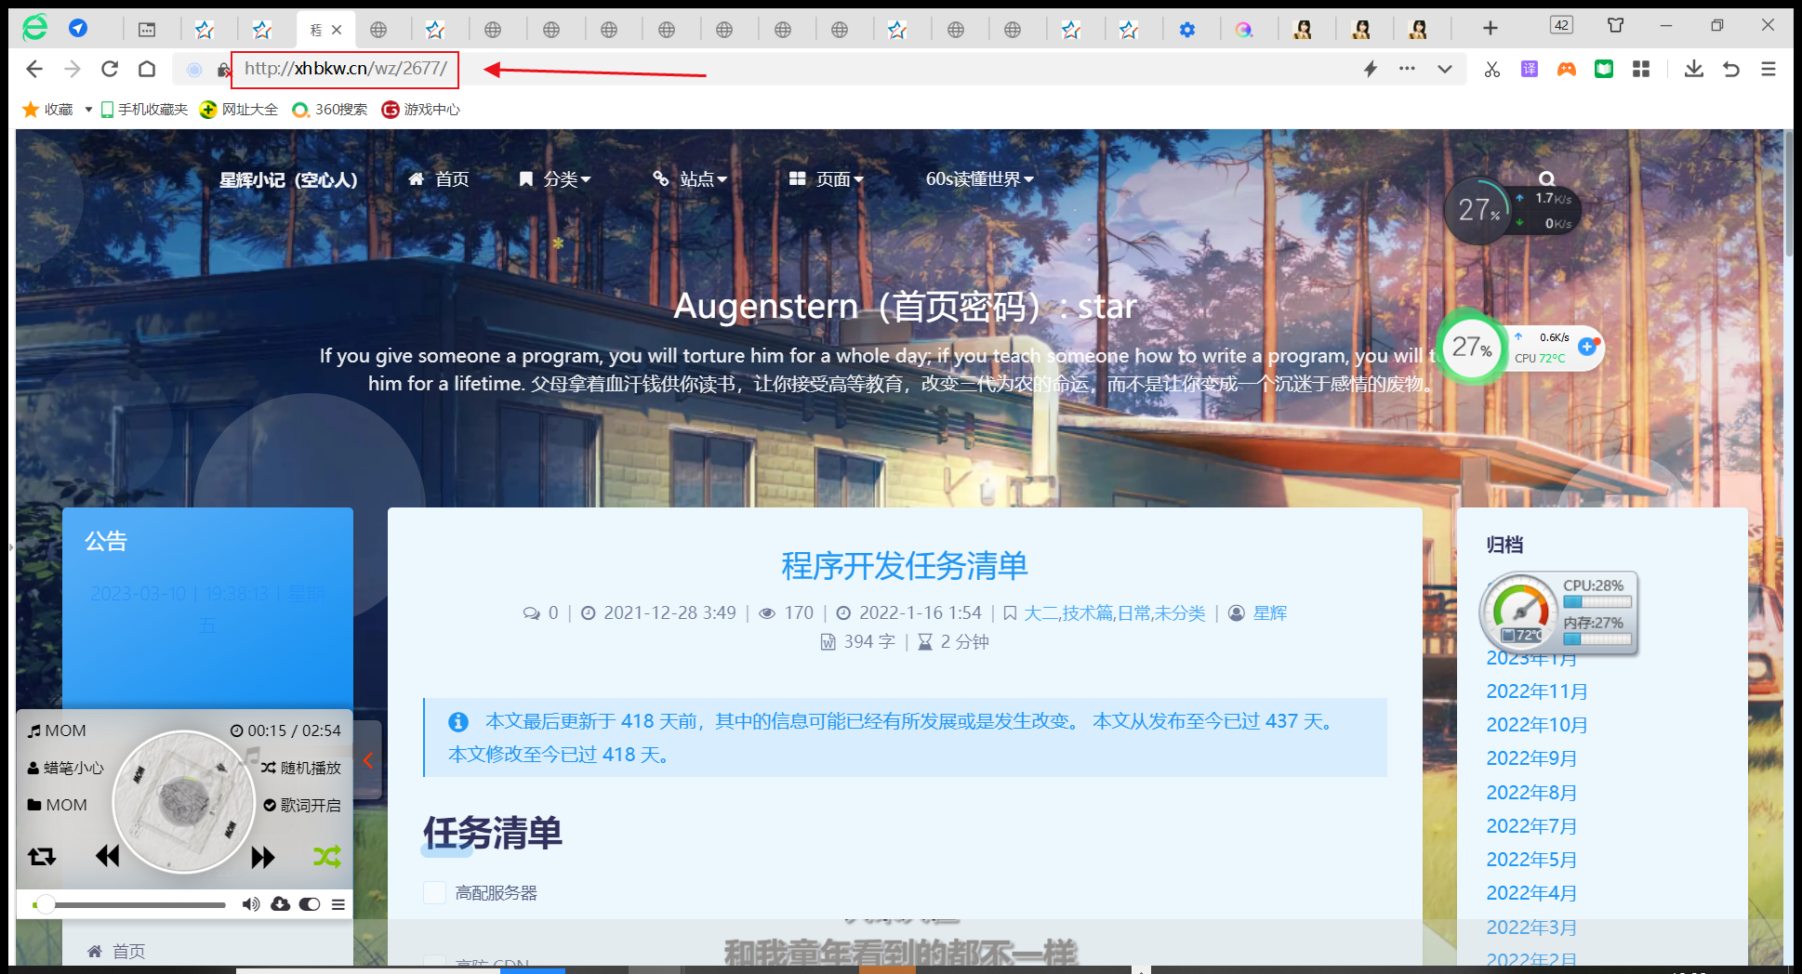Image resolution: width=1802 pixels, height=974 pixels.
Task: Open 首页 in left sidebar
Action: click(x=116, y=952)
